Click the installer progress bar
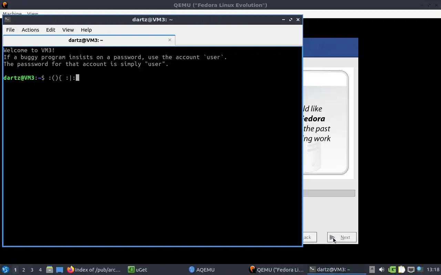441x275 pixels. (x=329, y=193)
